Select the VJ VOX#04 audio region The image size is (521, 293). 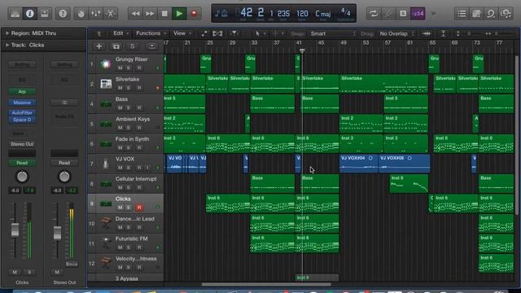(x=359, y=164)
